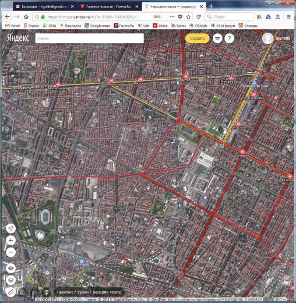296x303 pixels.
Task: Zoom in with the plus button
Action: coord(11,241)
